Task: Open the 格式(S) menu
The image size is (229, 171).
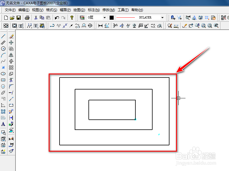Action: [52, 10]
